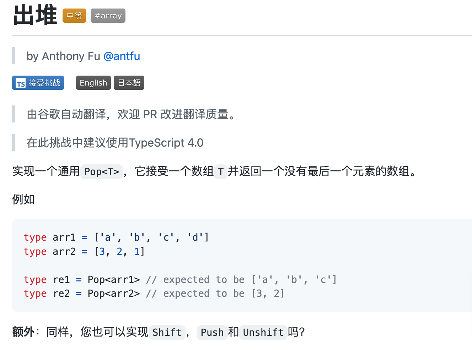
Task: Click the arr1 type definition line
Action: tap(116, 237)
